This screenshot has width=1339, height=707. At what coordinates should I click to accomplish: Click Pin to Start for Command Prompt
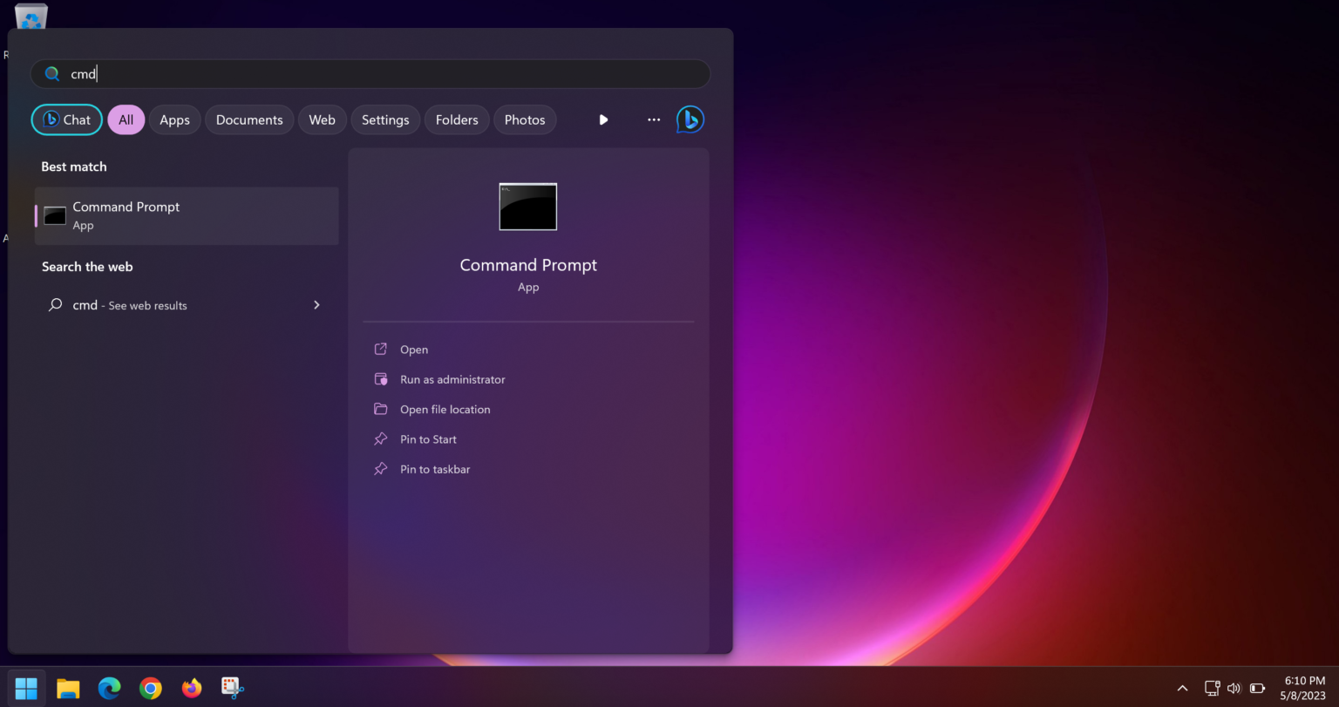[427, 438]
